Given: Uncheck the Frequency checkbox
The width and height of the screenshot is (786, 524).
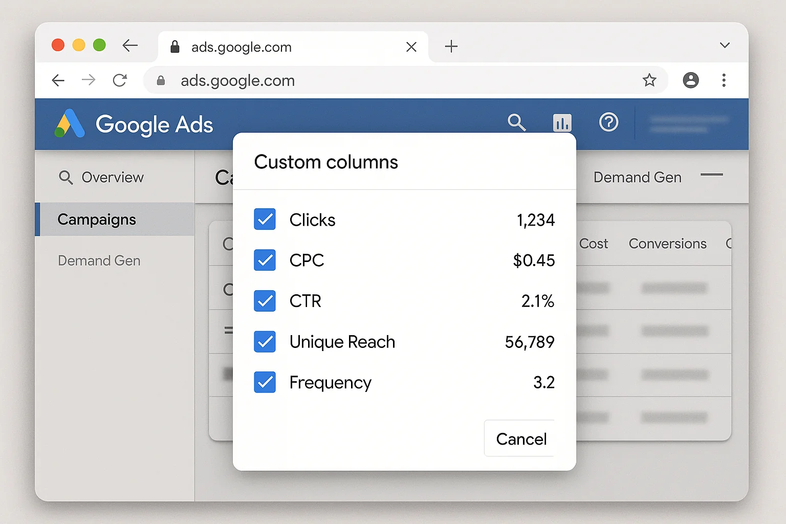Looking at the screenshot, I should 265,382.
